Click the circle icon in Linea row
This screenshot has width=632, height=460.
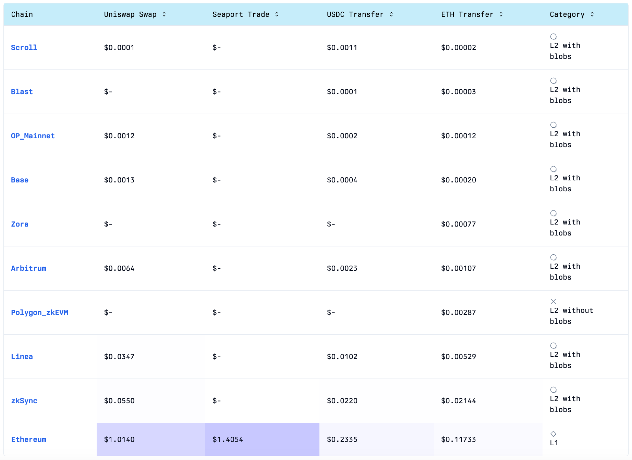pyautogui.click(x=554, y=346)
